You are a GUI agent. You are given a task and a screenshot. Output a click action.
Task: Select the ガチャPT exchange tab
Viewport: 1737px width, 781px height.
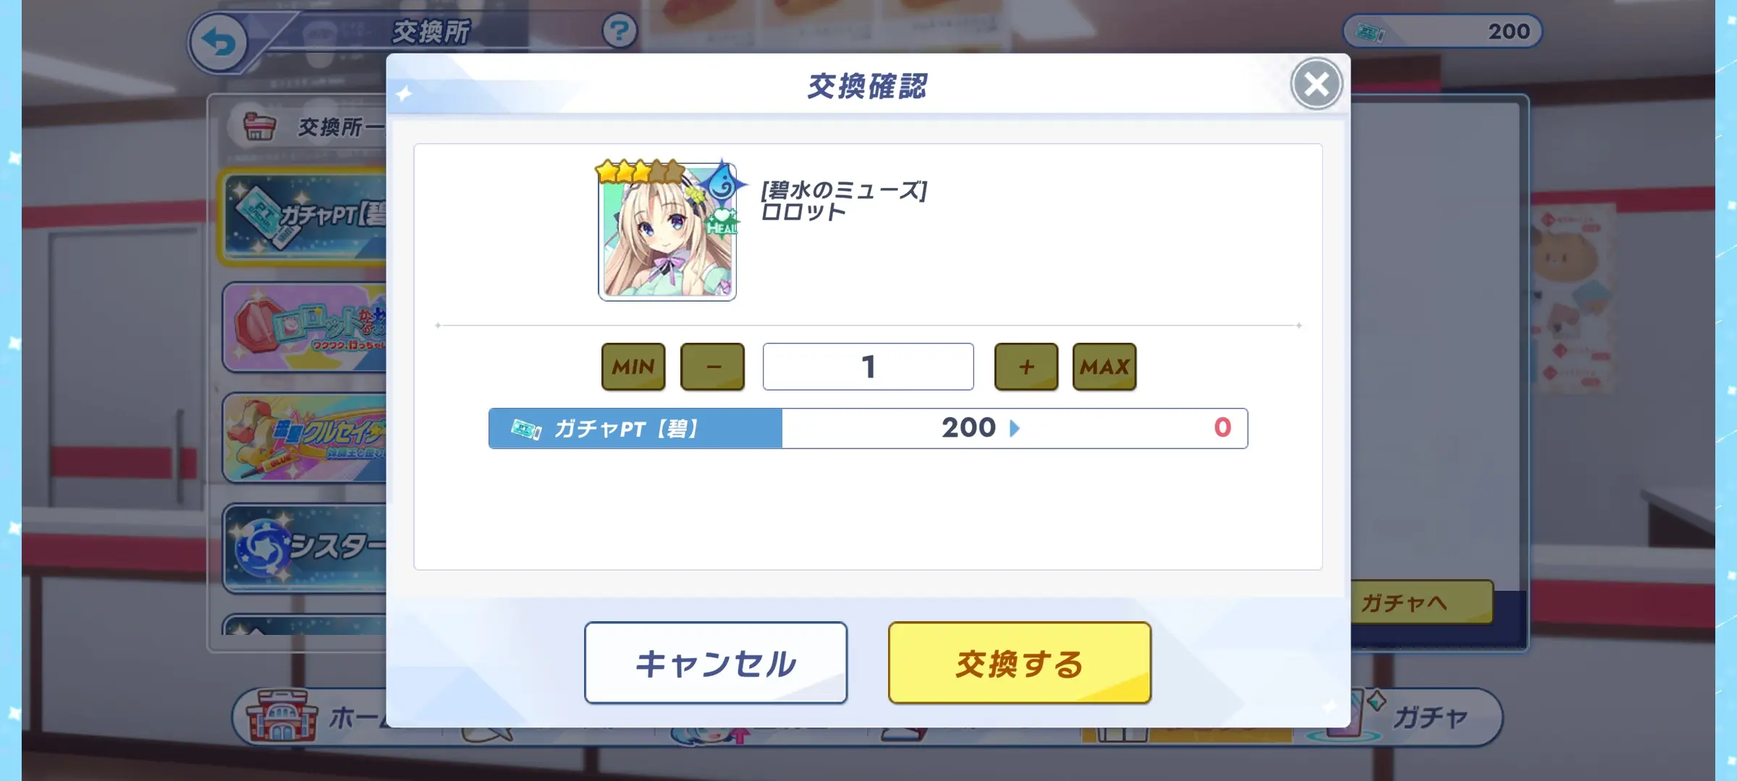pyautogui.click(x=304, y=217)
